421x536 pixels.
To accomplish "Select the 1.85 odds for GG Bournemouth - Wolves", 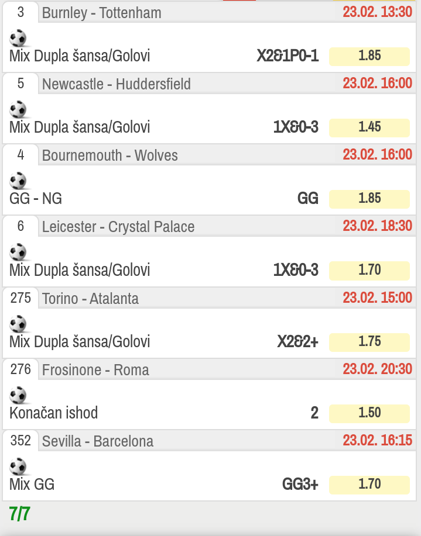I will (x=369, y=199).
